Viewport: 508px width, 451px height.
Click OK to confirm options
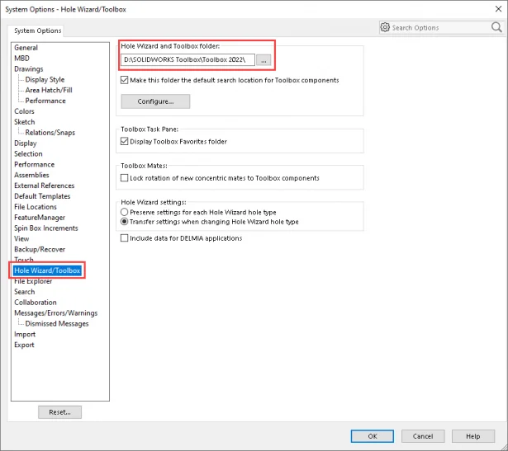pyautogui.click(x=373, y=436)
